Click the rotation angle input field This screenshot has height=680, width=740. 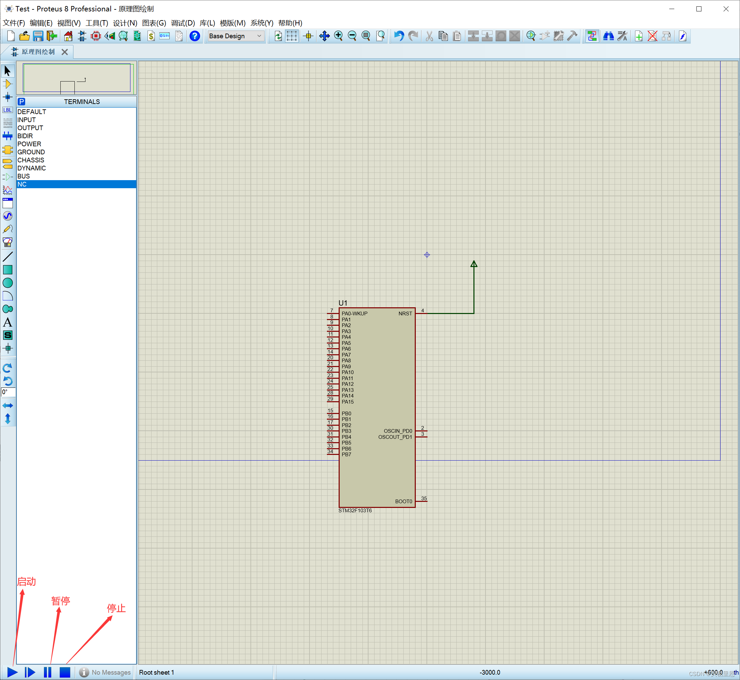click(8, 392)
